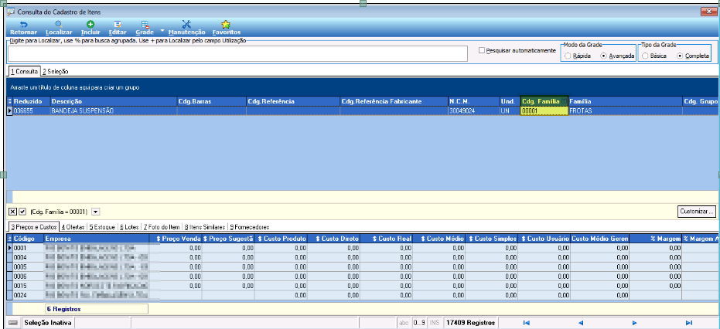Screen dimensions: 720x329
Task: Open the 8 Itens Similares tab
Action: [x=205, y=227]
